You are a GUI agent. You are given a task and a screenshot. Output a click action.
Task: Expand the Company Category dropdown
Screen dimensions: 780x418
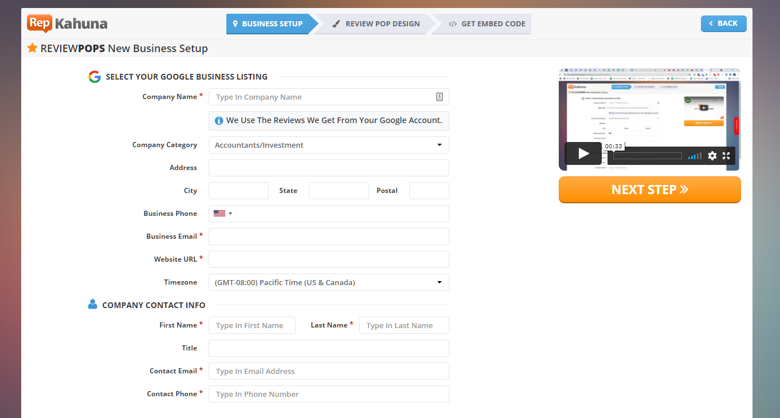(x=328, y=145)
